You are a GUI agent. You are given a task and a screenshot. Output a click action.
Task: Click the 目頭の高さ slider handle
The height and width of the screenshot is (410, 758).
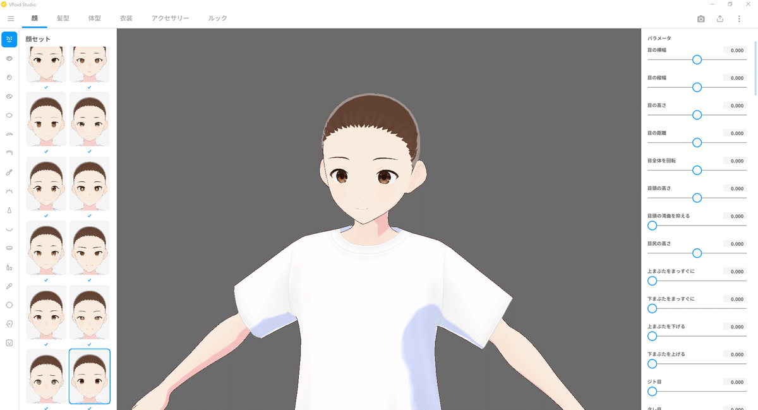coord(697,198)
